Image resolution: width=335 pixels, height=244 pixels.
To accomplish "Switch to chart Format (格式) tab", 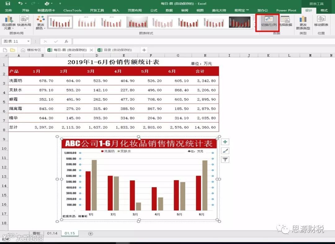I will [x=324, y=10].
